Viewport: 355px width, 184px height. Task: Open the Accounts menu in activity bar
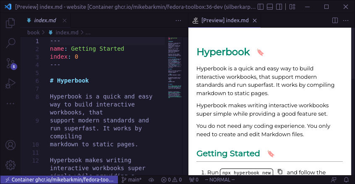click(10, 145)
